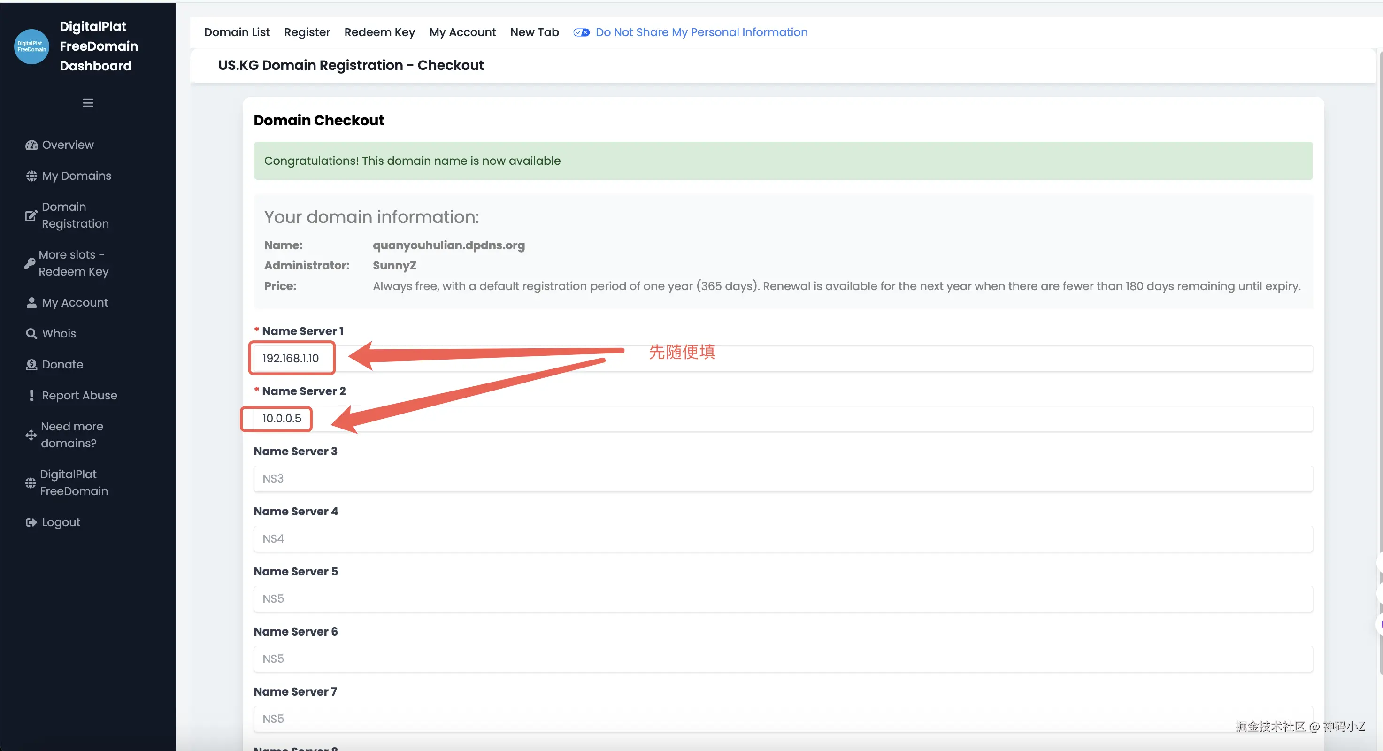Click the Whois magnifier icon
This screenshot has width=1383, height=751.
click(x=31, y=333)
